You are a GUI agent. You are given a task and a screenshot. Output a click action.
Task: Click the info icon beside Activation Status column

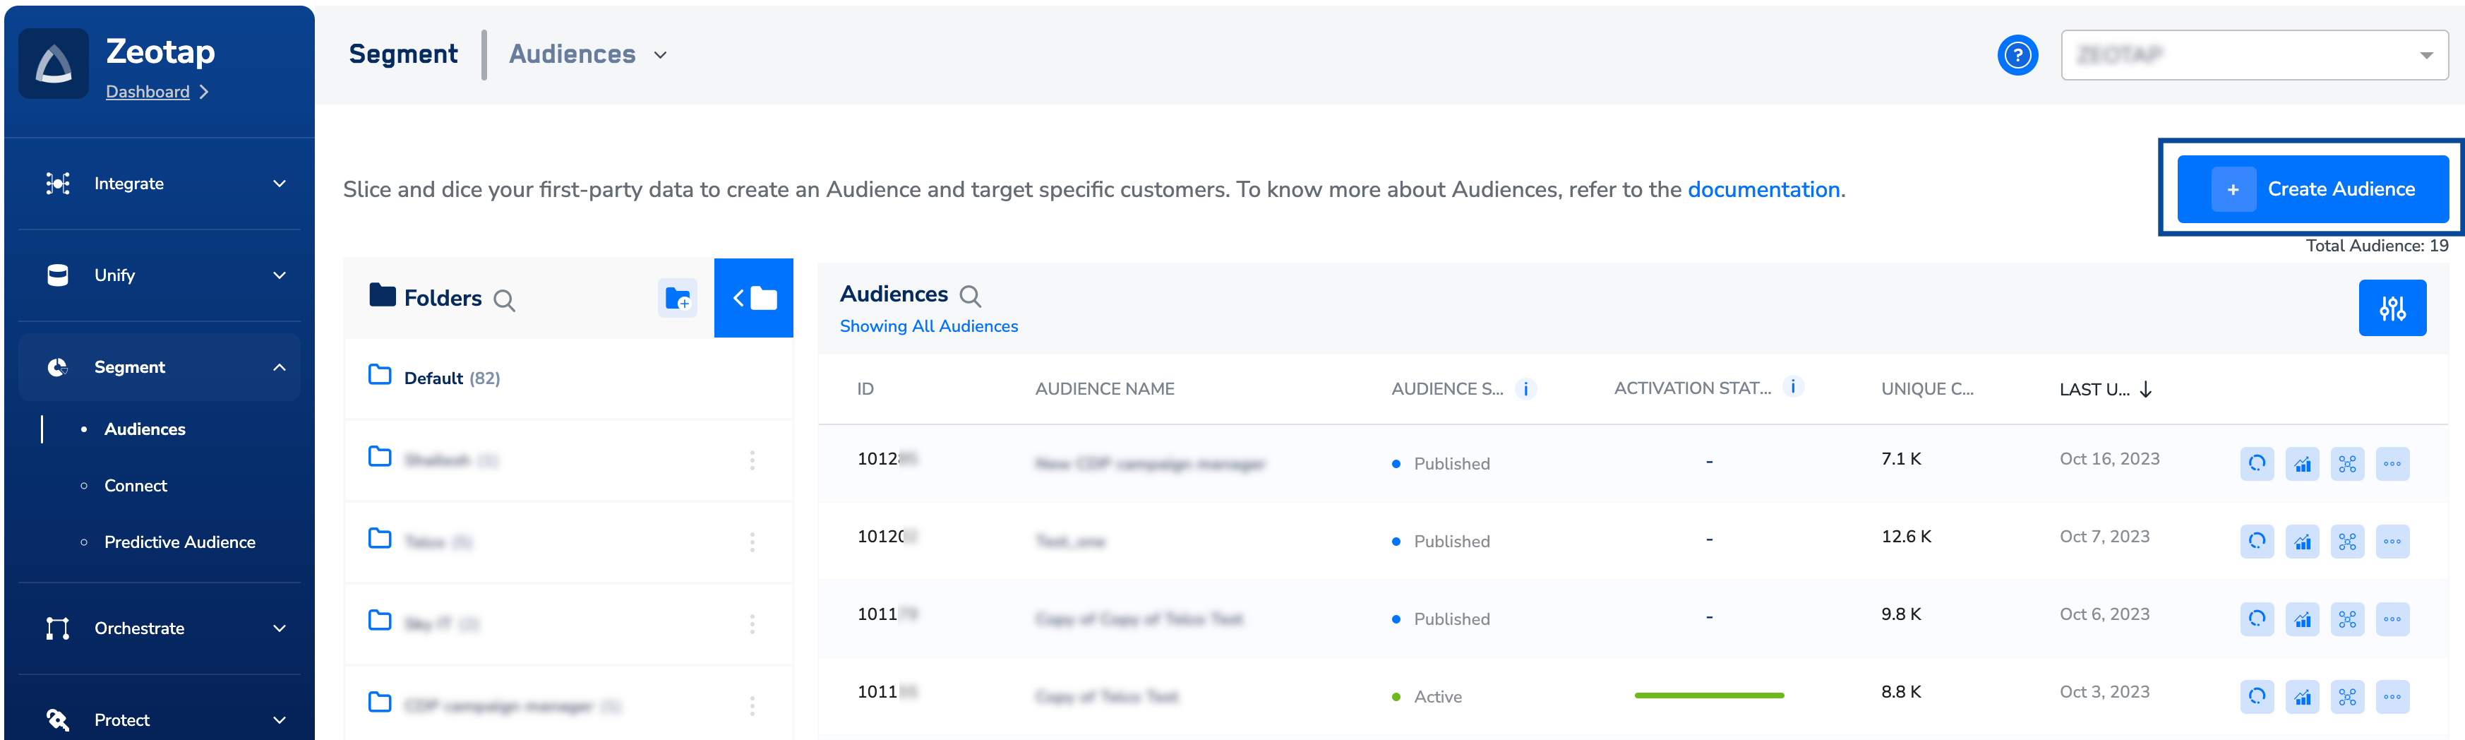coord(1793,387)
